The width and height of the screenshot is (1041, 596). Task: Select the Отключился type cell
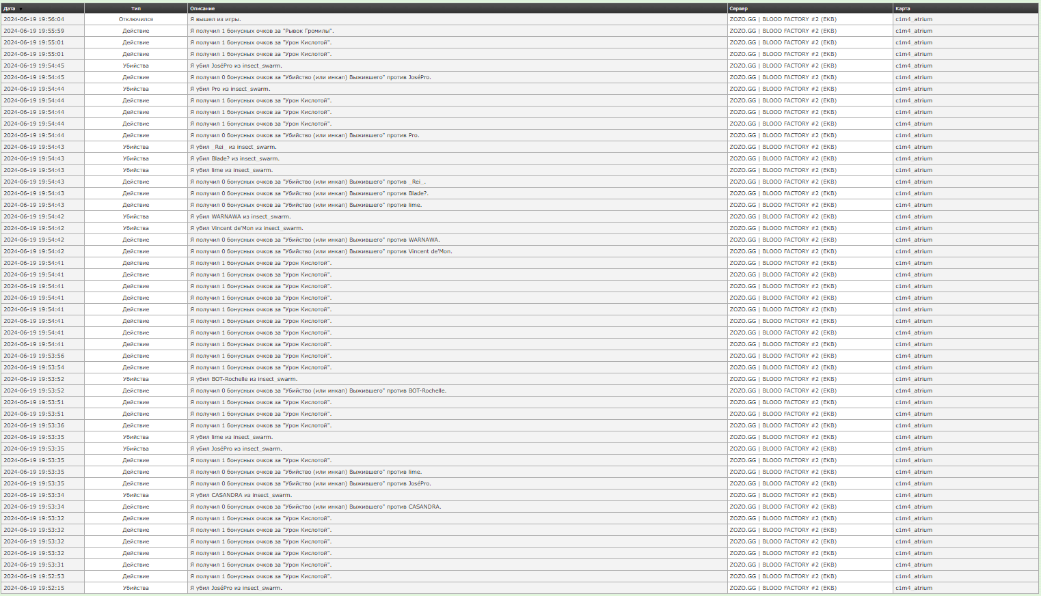click(136, 19)
